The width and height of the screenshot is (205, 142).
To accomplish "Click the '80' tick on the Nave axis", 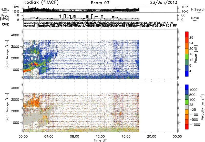I will click(183, 15).
